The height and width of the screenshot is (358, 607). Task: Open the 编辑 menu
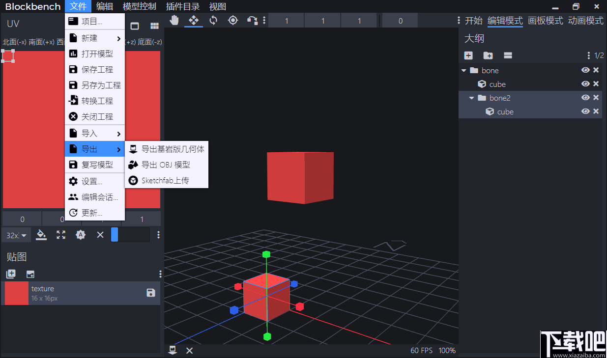[104, 6]
